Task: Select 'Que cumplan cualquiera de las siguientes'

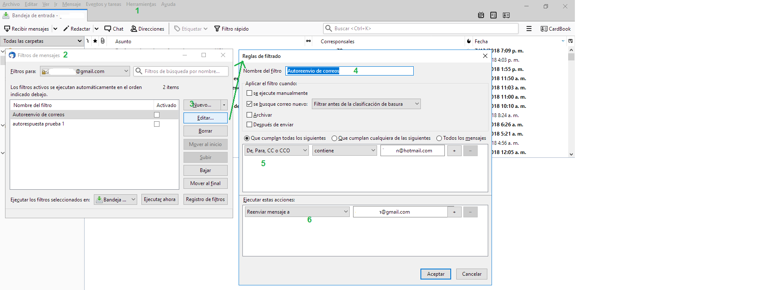Action: pos(335,138)
